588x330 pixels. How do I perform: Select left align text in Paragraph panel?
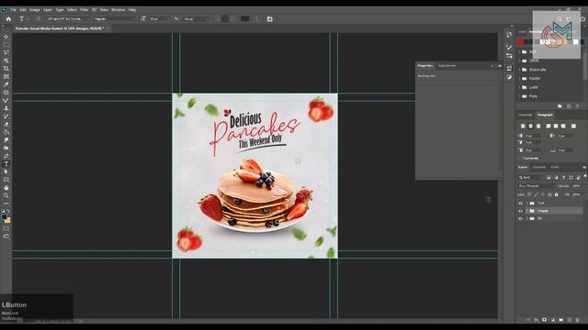(523, 126)
